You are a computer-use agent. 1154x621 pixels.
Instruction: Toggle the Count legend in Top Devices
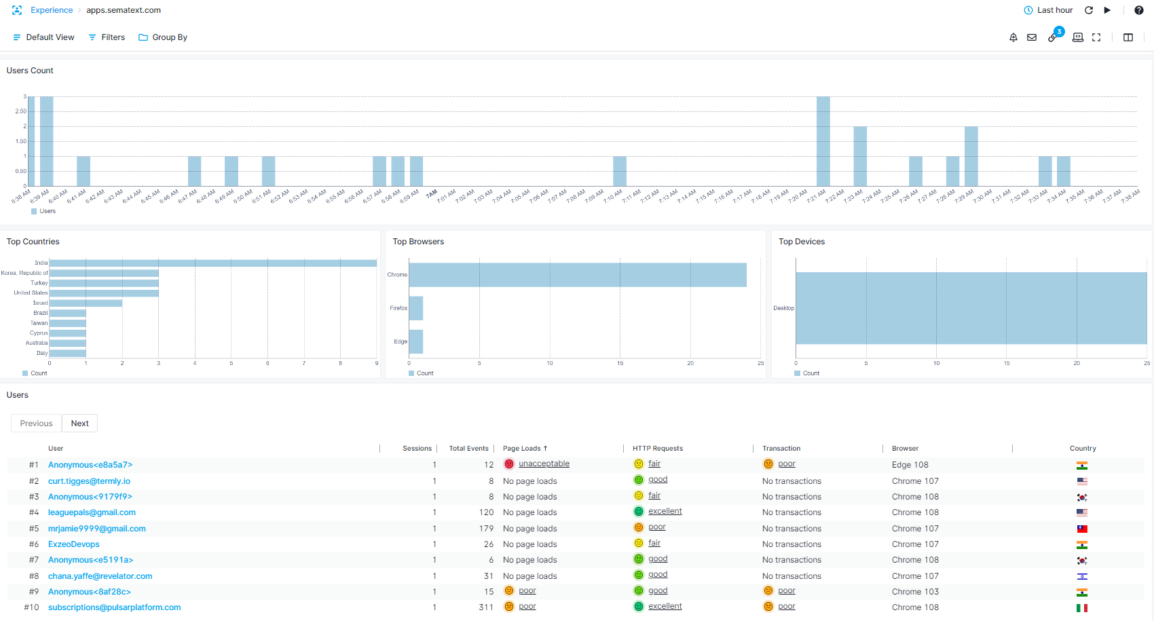(806, 373)
